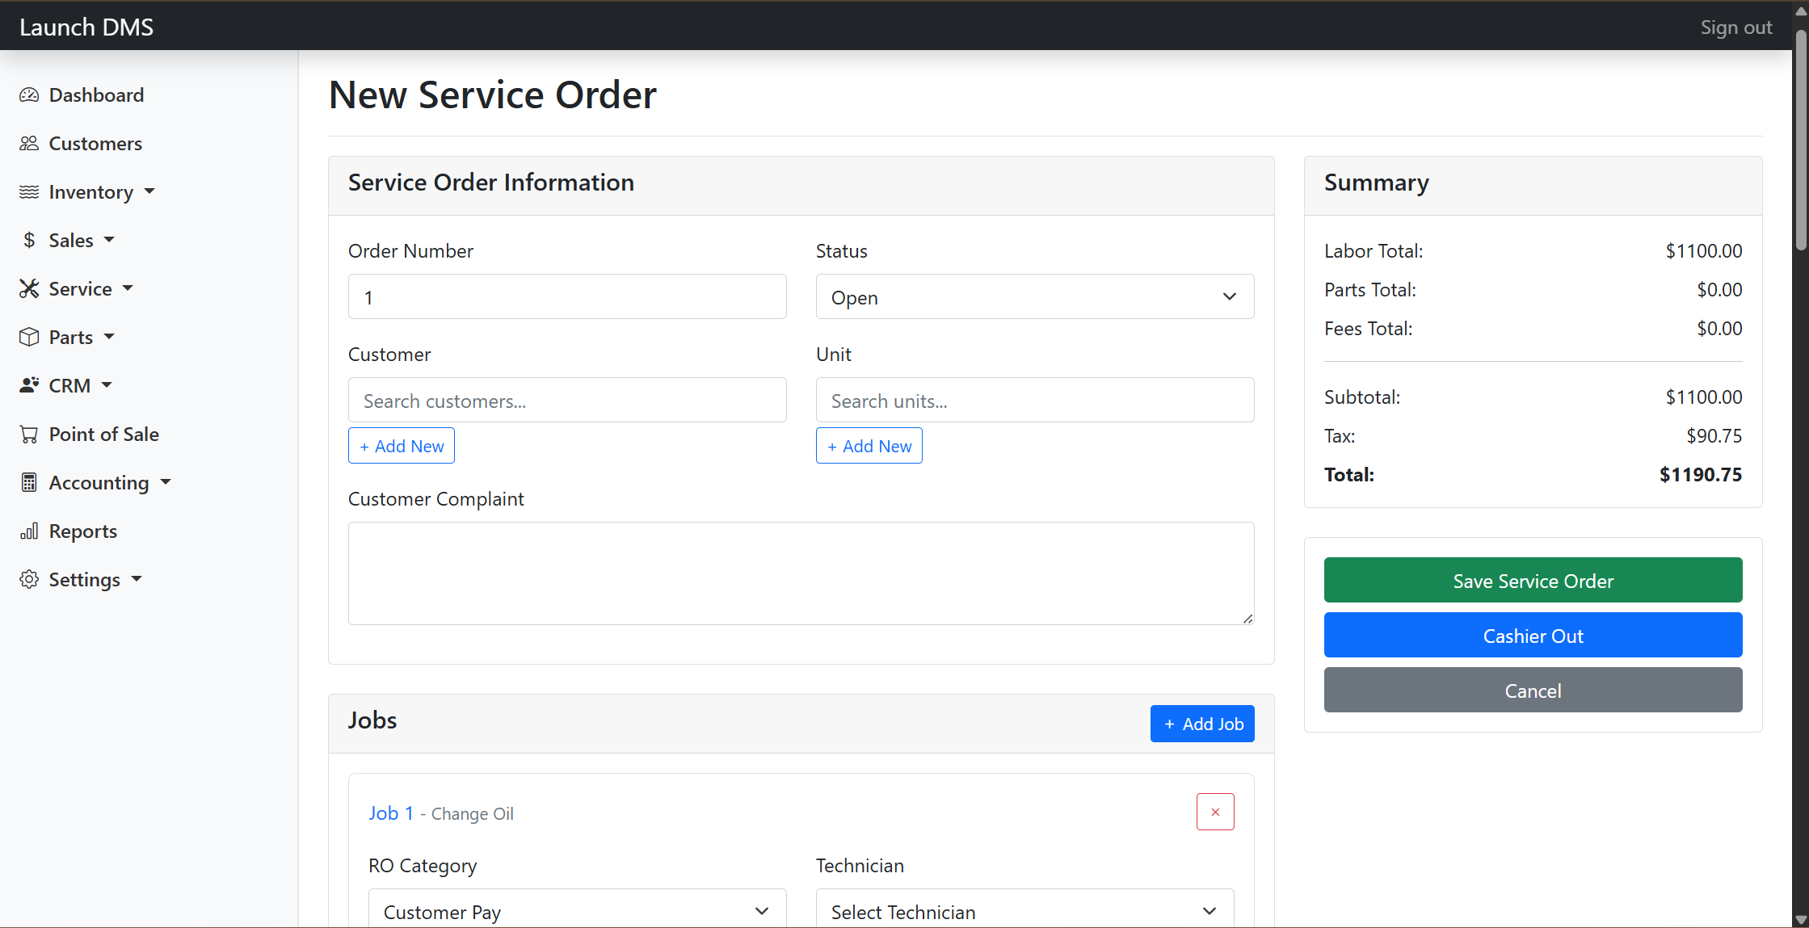Select the Customers people icon
Viewport: 1809px width, 928px height.
coord(29,143)
